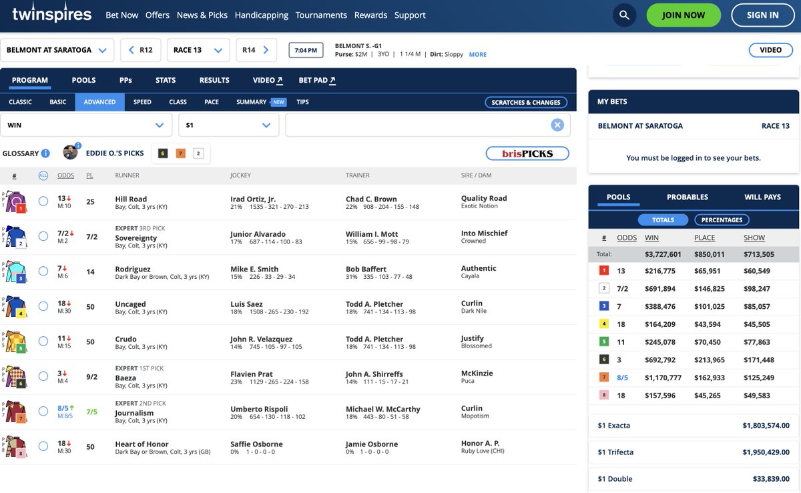Switch to POOLS main tab
This screenshot has width=801, height=493.
coord(84,80)
